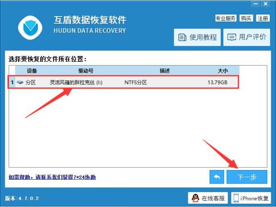Click the 分区 device cell
Screen dimensions: 276x207
[x=31, y=82]
